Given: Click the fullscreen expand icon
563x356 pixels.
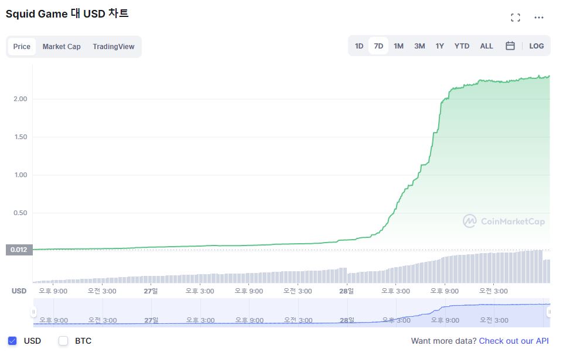Looking at the screenshot, I should click(516, 18).
